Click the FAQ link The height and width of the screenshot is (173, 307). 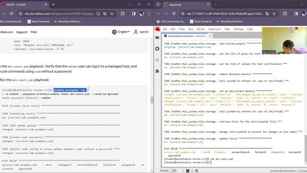34,32
